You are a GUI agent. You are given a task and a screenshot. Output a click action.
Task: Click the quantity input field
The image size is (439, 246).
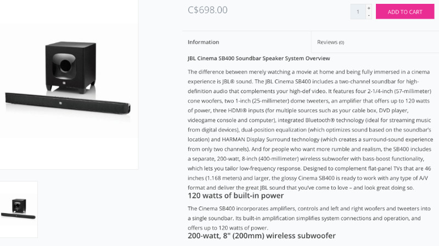[x=358, y=12]
